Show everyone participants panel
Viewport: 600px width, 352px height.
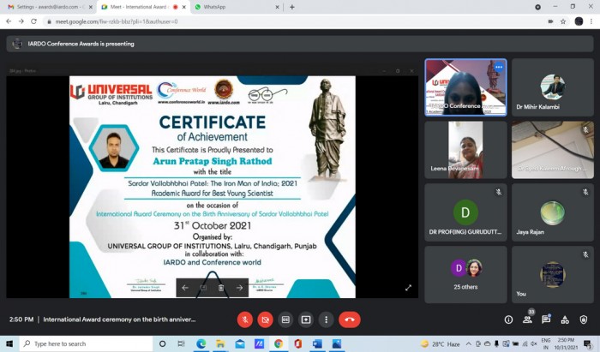[527, 319]
